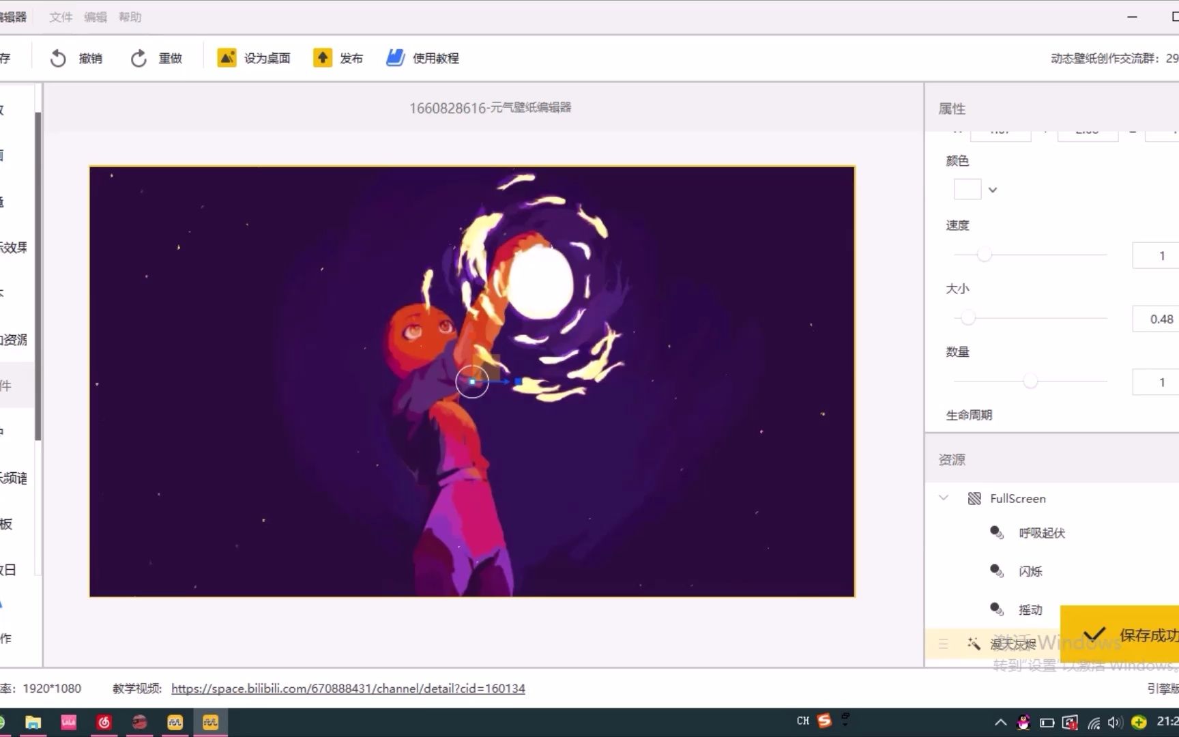Click the title 1660828616-元气壁纸编辑器
Screen dimensions: 1179x737
click(490, 108)
